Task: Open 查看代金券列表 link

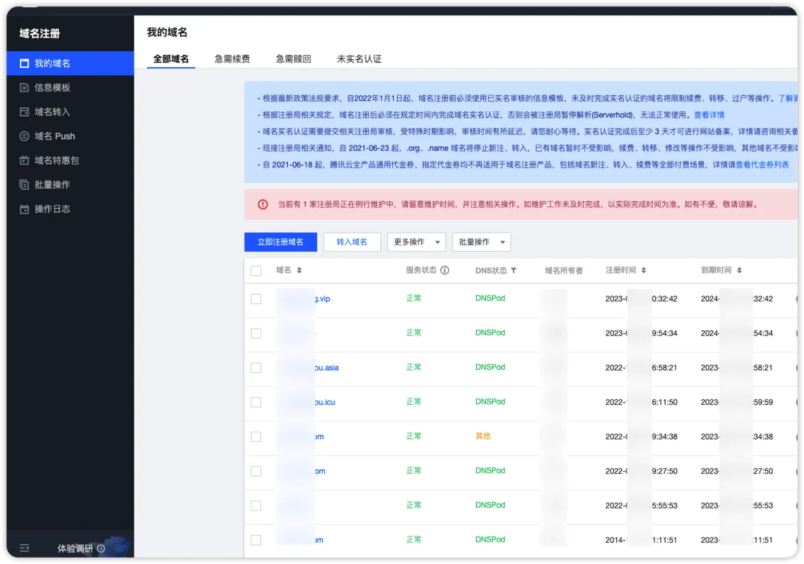Action: click(x=763, y=165)
